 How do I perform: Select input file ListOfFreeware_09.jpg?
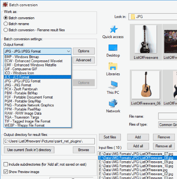[138, 162]
